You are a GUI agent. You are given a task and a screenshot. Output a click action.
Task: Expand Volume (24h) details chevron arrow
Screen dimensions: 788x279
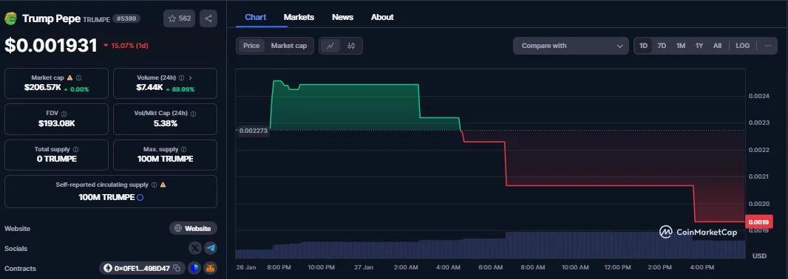(x=191, y=77)
